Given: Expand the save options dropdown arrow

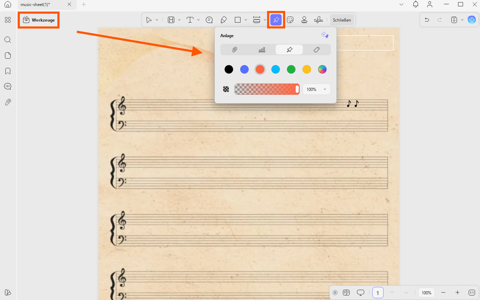Looking at the screenshot, I should [462, 20].
